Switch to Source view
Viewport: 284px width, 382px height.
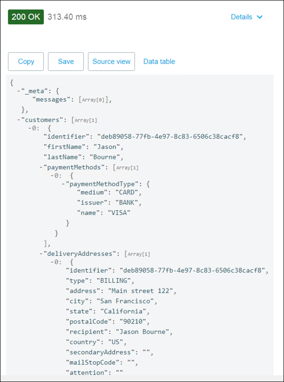pyautogui.click(x=111, y=61)
